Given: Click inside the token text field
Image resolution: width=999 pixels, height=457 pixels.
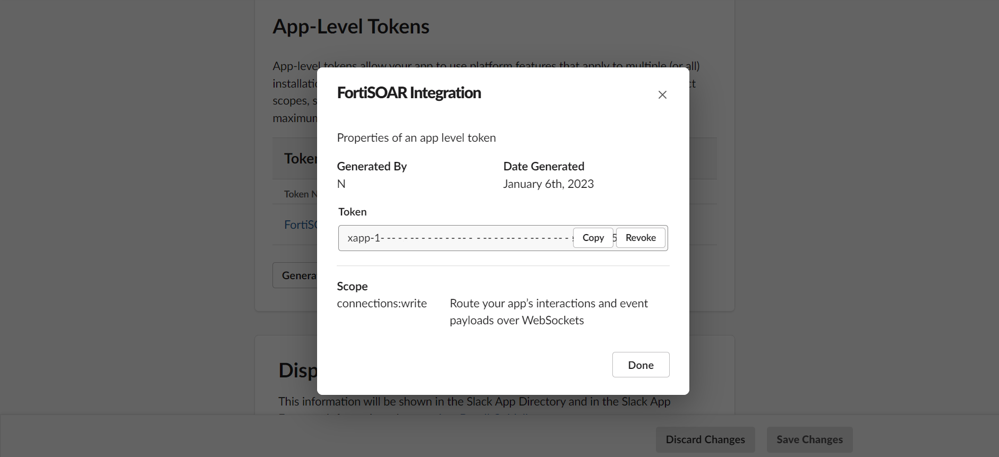Looking at the screenshot, I should pyautogui.click(x=457, y=238).
